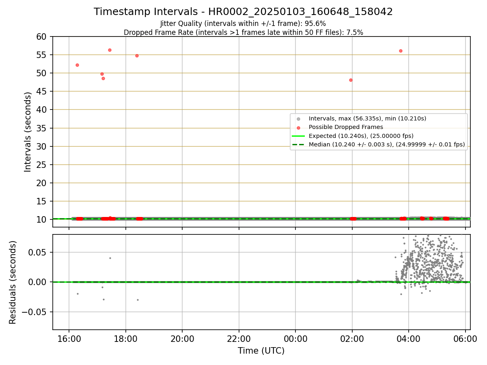This screenshot has height=365, width=487.
Task: Click the '45' tick on intervals axis
Action: (42, 92)
